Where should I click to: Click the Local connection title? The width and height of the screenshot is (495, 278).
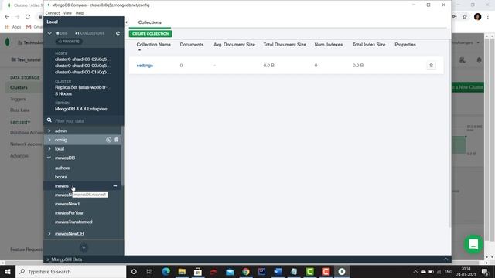point(52,22)
